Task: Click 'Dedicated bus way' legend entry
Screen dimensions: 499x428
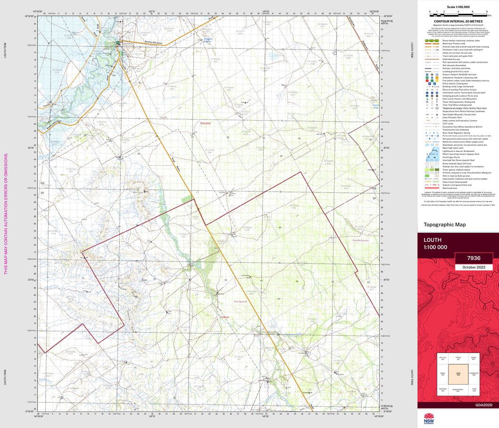Action: point(451,59)
